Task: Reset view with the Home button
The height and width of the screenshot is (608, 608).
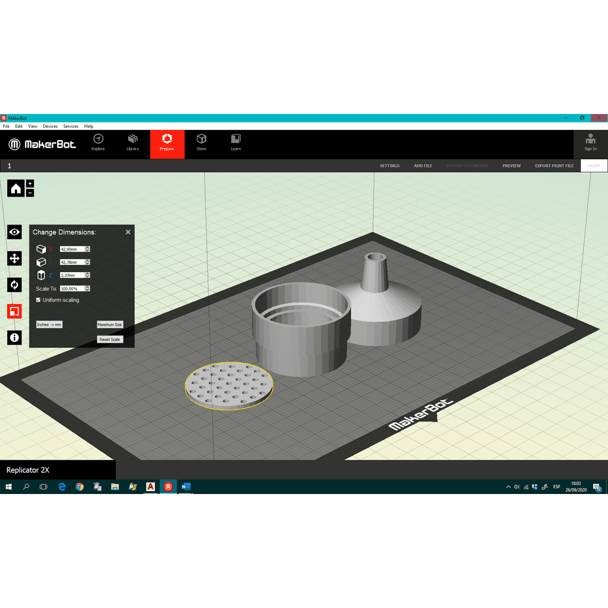Action: (16, 188)
